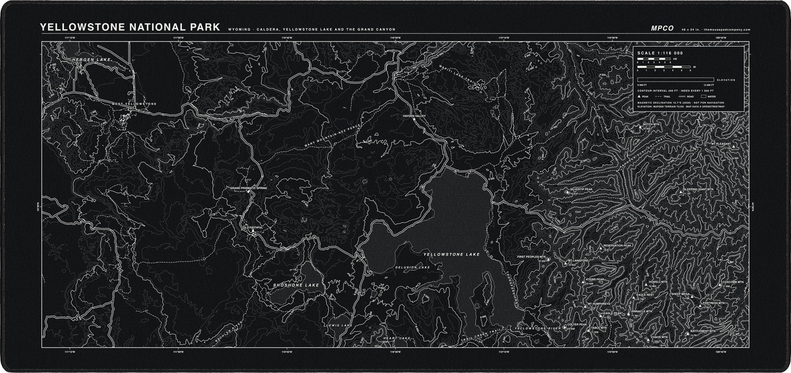Screen dimensions: 791x373
Task: Click the Hayden Valley label
Action: click(415, 116)
